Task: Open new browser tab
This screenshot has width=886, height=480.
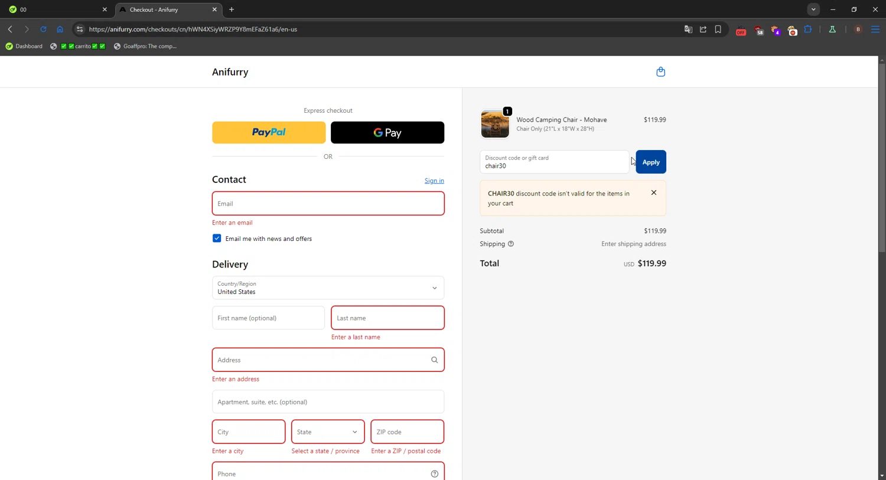Action: point(232,9)
